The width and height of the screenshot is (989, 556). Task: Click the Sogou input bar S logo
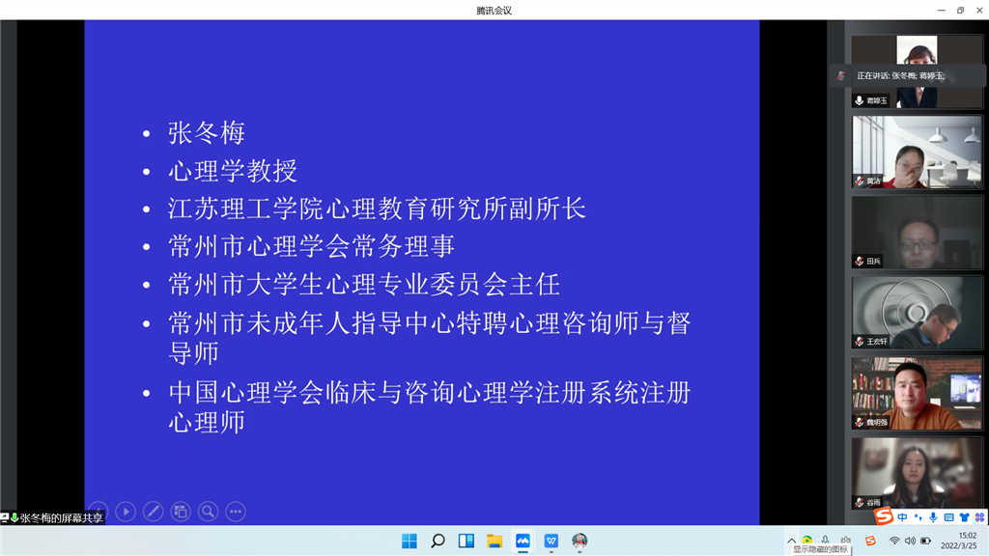coord(884,516)
